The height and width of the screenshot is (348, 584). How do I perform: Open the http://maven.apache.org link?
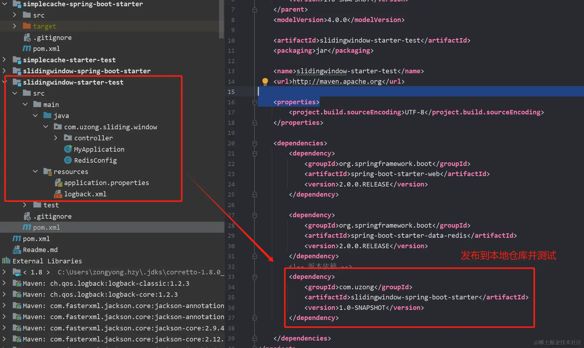337,81
